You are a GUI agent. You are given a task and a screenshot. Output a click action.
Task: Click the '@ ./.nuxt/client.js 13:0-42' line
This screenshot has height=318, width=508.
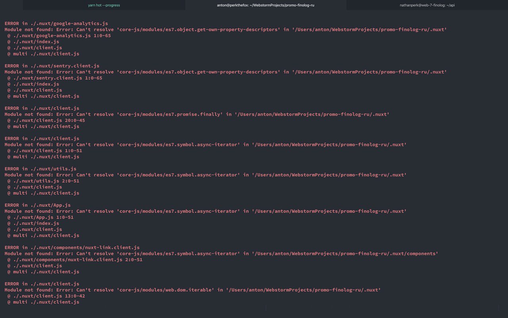click(46, 296)
